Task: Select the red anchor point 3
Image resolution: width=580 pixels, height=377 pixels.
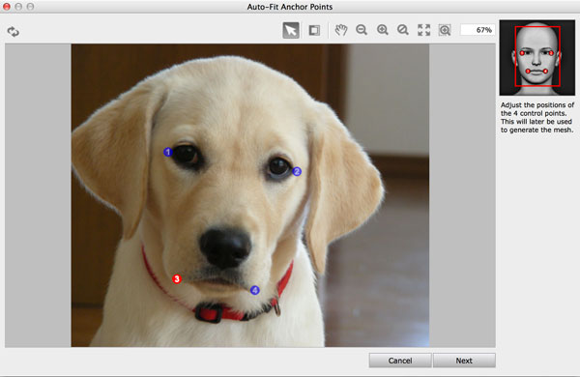Action: [x=177, y=279]
